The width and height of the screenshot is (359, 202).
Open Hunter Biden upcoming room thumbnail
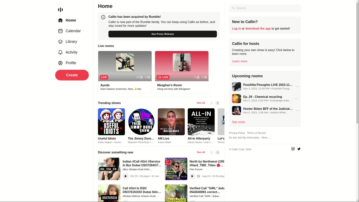236,111
